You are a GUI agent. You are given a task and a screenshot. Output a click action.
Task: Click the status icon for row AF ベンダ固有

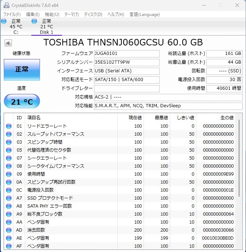click(9, 246)
